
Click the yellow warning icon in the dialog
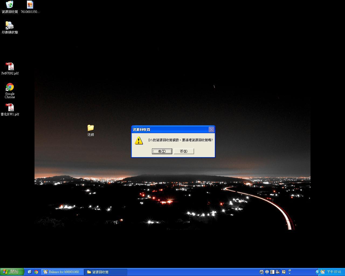tap(139, 140)
